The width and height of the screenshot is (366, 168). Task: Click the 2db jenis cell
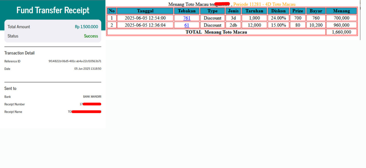(x=233, y=25)
